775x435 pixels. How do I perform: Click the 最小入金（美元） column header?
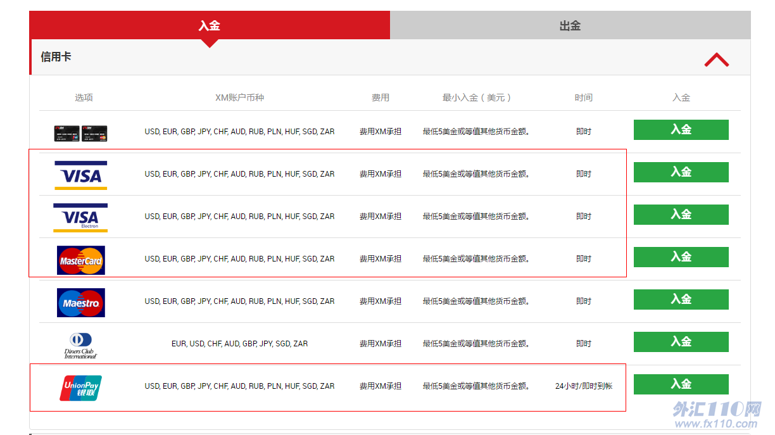coord(477,98)
